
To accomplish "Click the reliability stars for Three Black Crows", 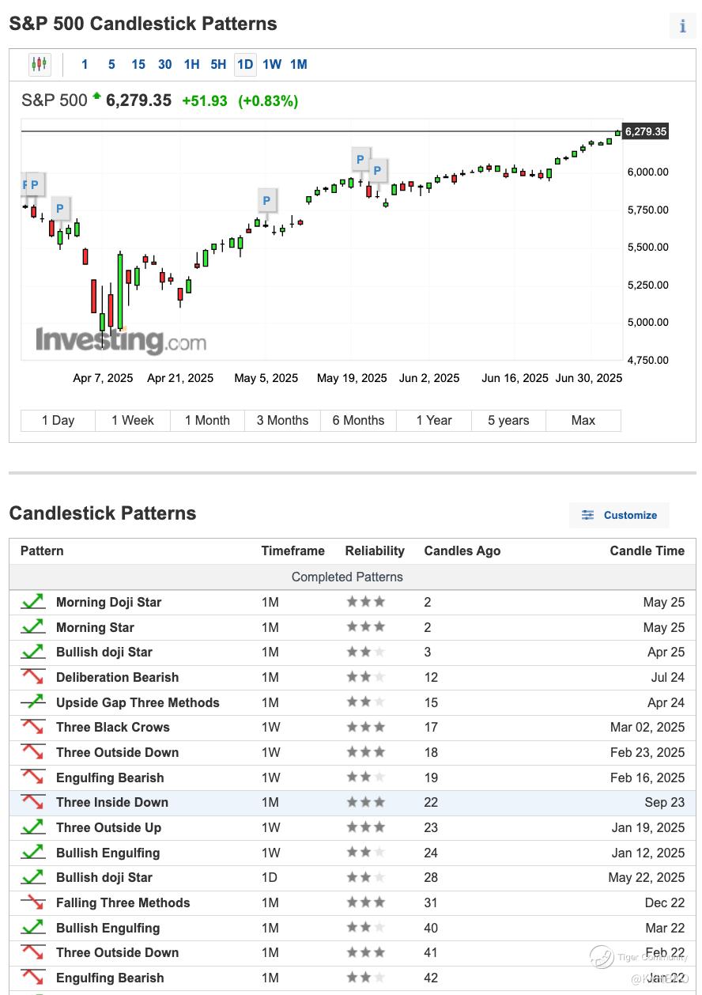I will click(x=366, y=727).
